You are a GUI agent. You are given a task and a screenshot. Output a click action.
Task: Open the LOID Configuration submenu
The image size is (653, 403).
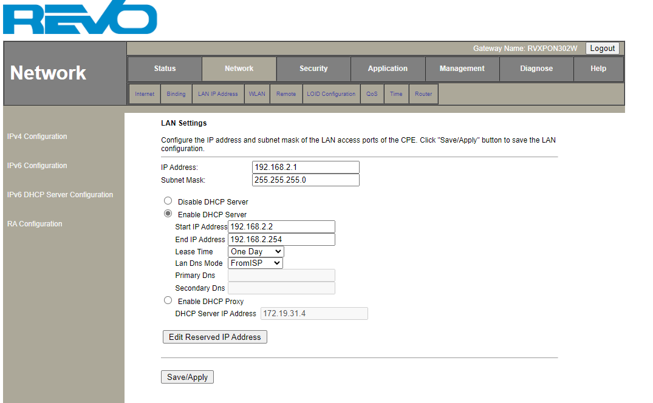click(331, 94)
